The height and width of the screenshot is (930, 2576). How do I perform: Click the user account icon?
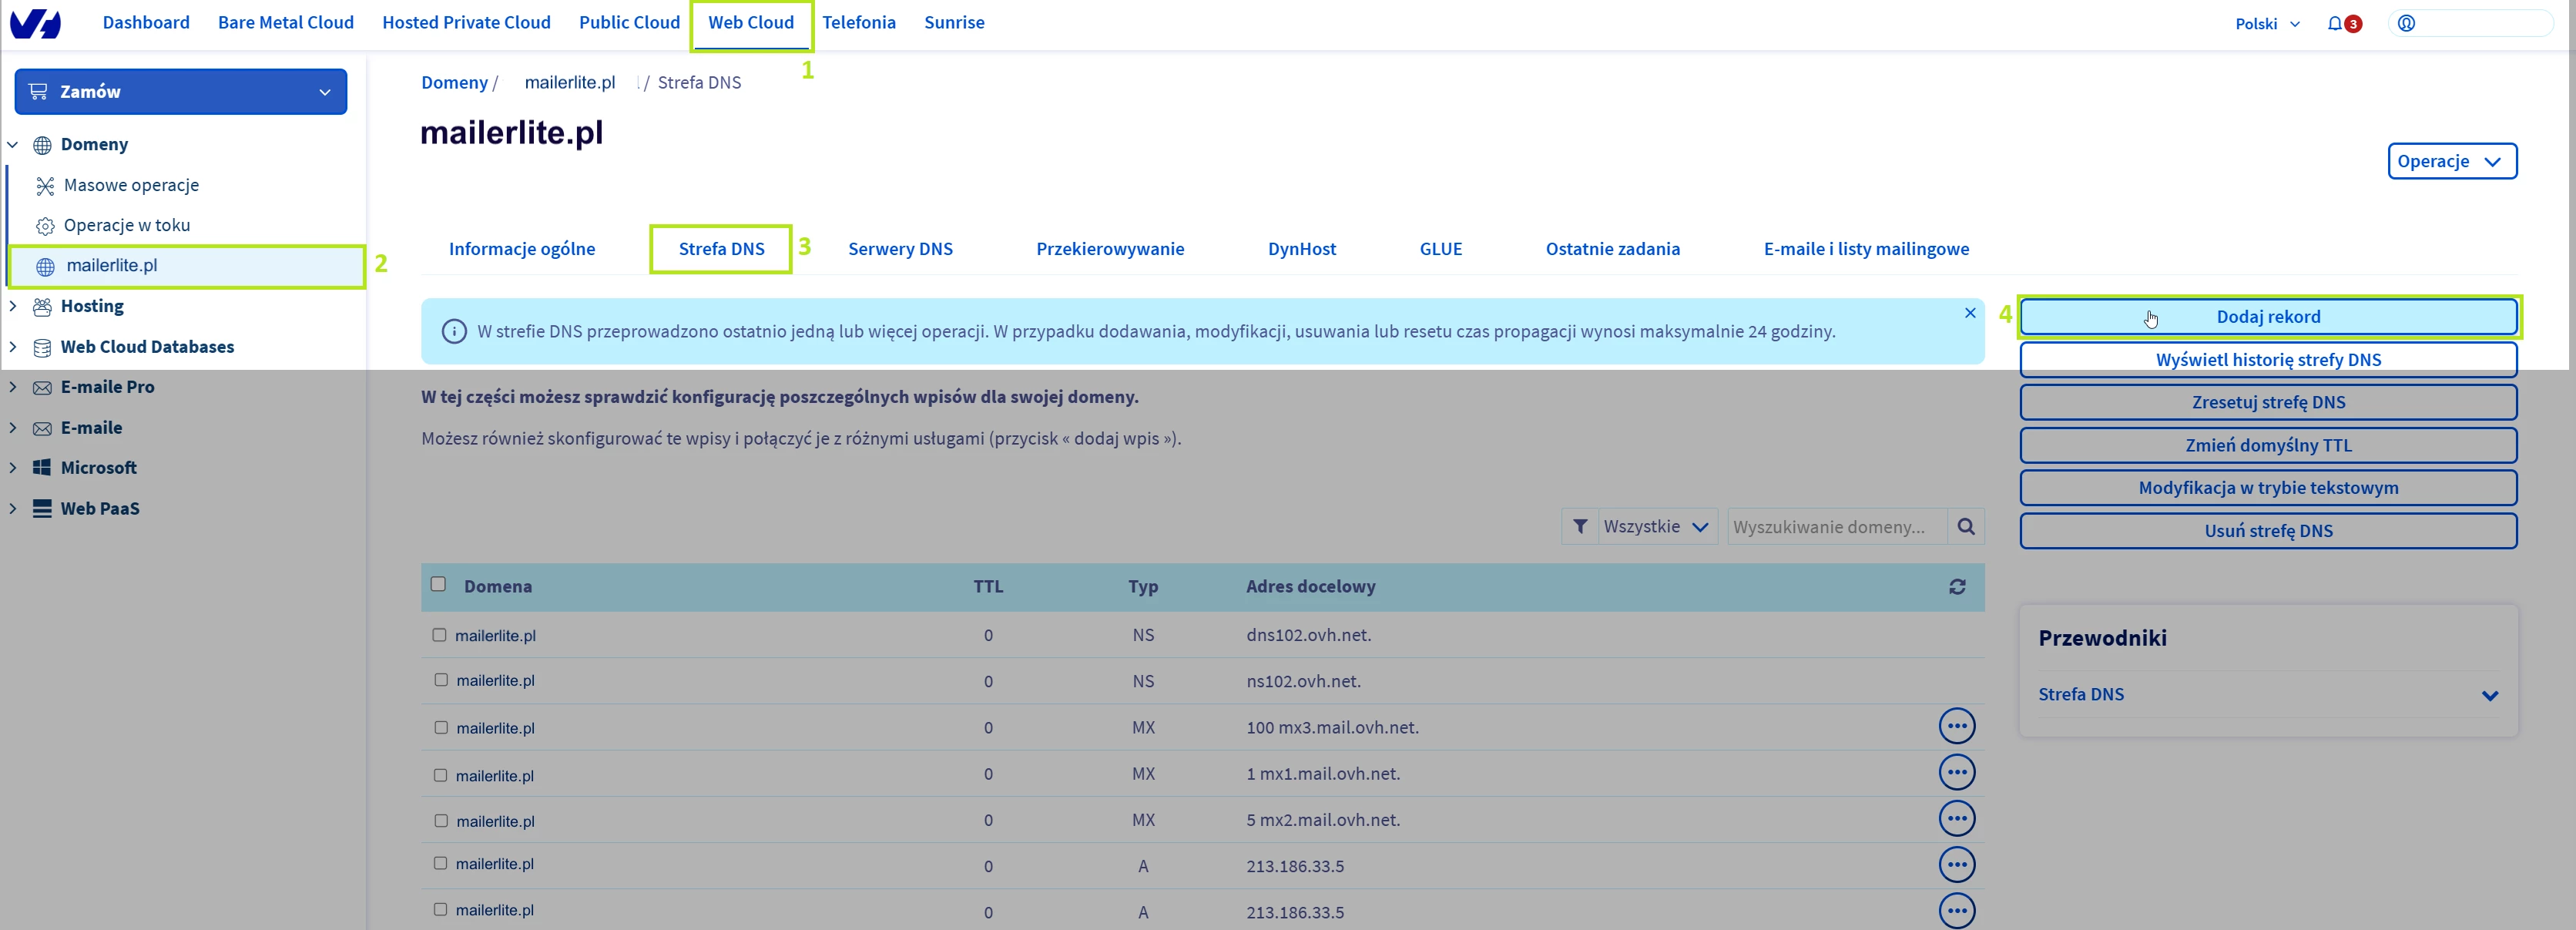coord(2406,23)
